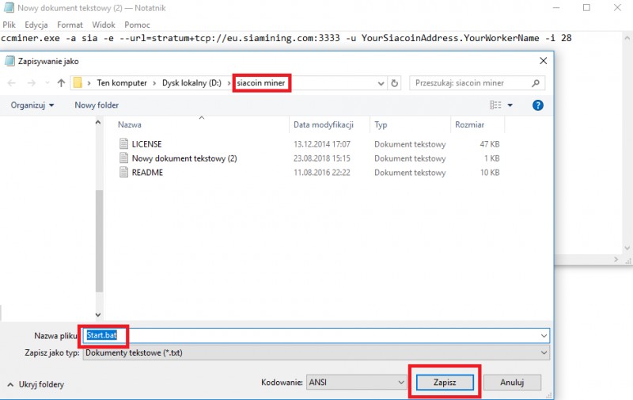
Task: Select the README file icon
Action: click(123, 173)
